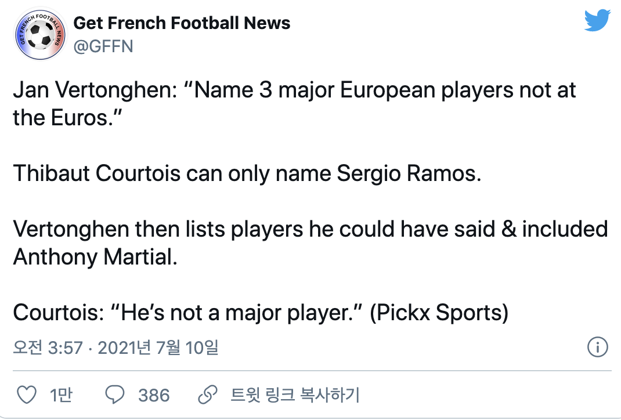Image resolution: width=621 pixels, height=420 pixels.
Task: Click the Jan Vertonghen quote line
Action: click(x=294, y=92)
